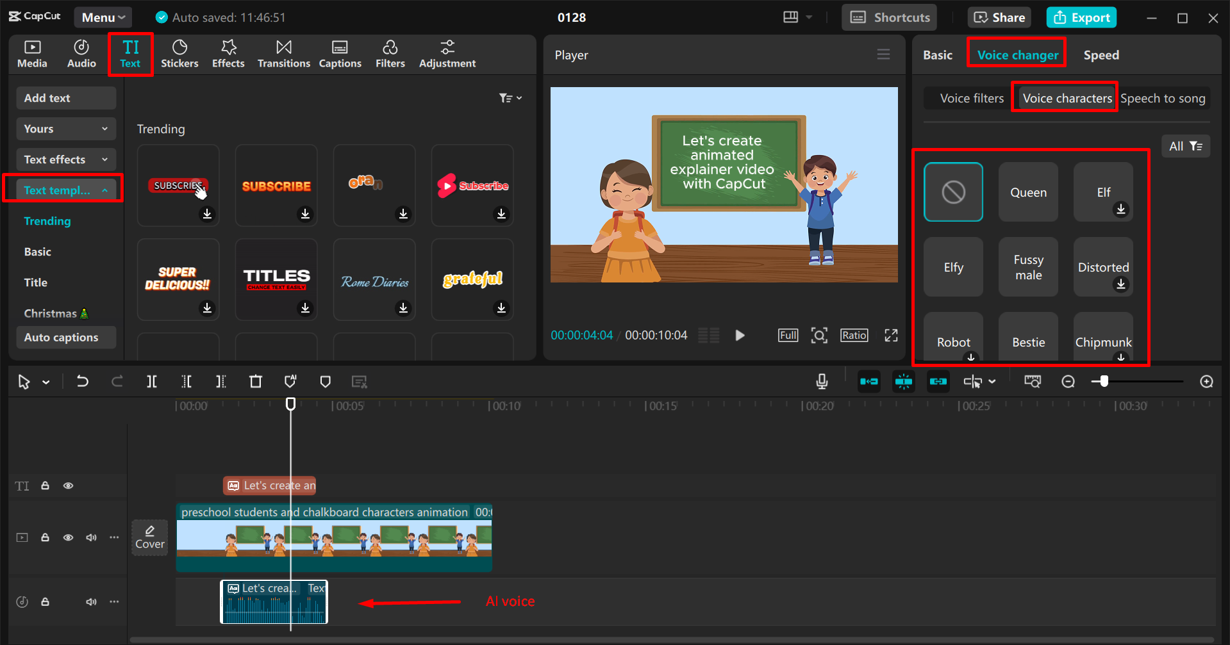
Task: Select the Split clip tool
Action: pyautogui.click(x=152, y=381)
